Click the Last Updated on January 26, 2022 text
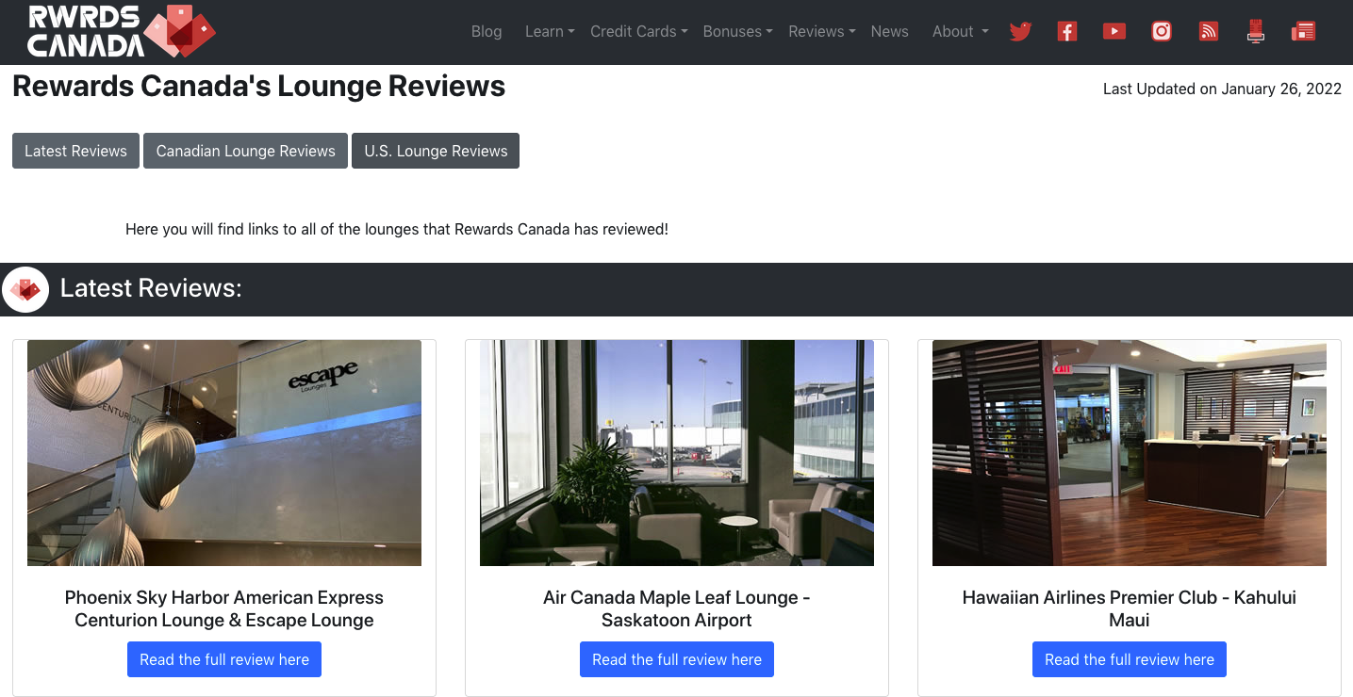 pos(1222,89)
